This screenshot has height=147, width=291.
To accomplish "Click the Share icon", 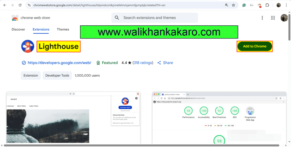I will coord(159,63).
